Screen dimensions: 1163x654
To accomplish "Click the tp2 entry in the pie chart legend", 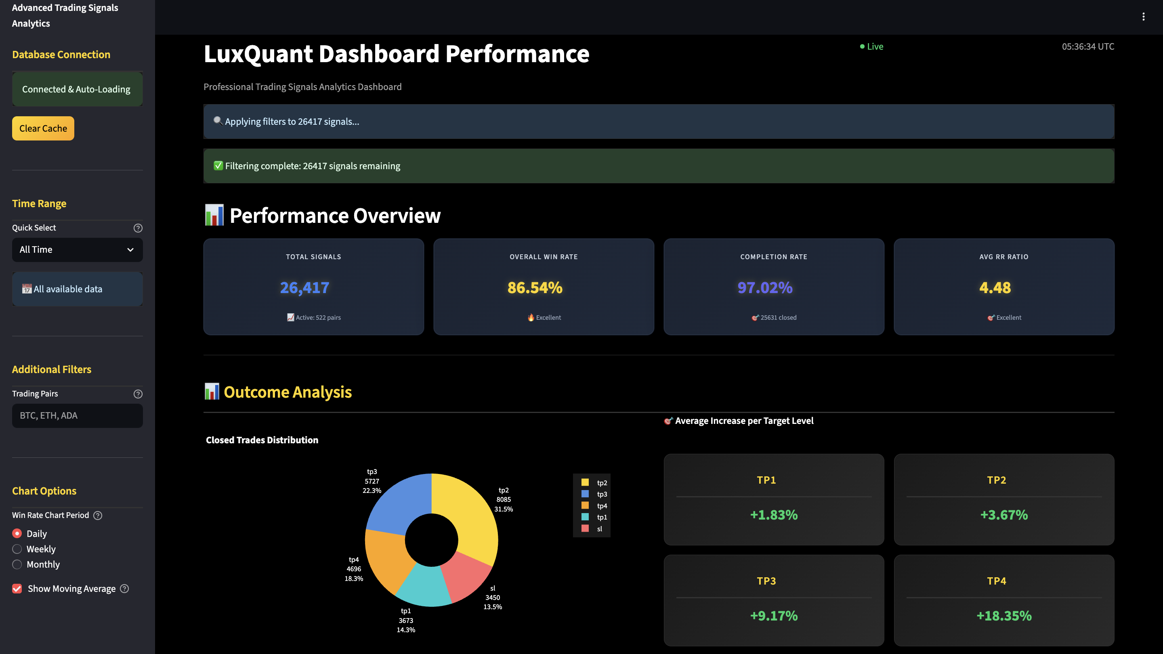I will (x=601, y=482).
